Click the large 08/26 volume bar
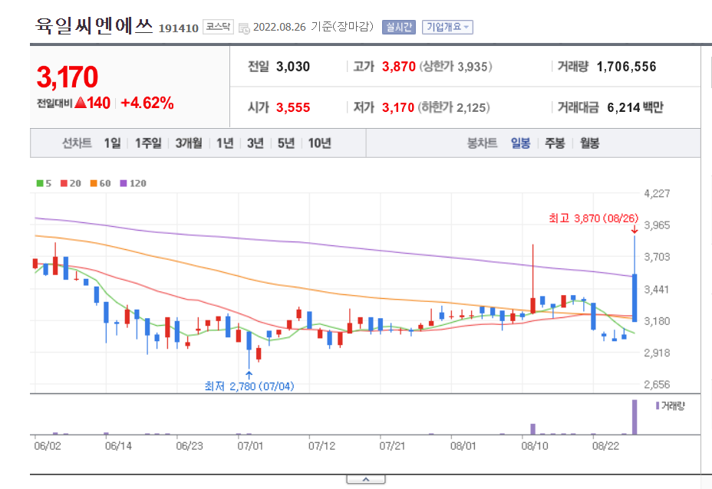 point(635,417)
